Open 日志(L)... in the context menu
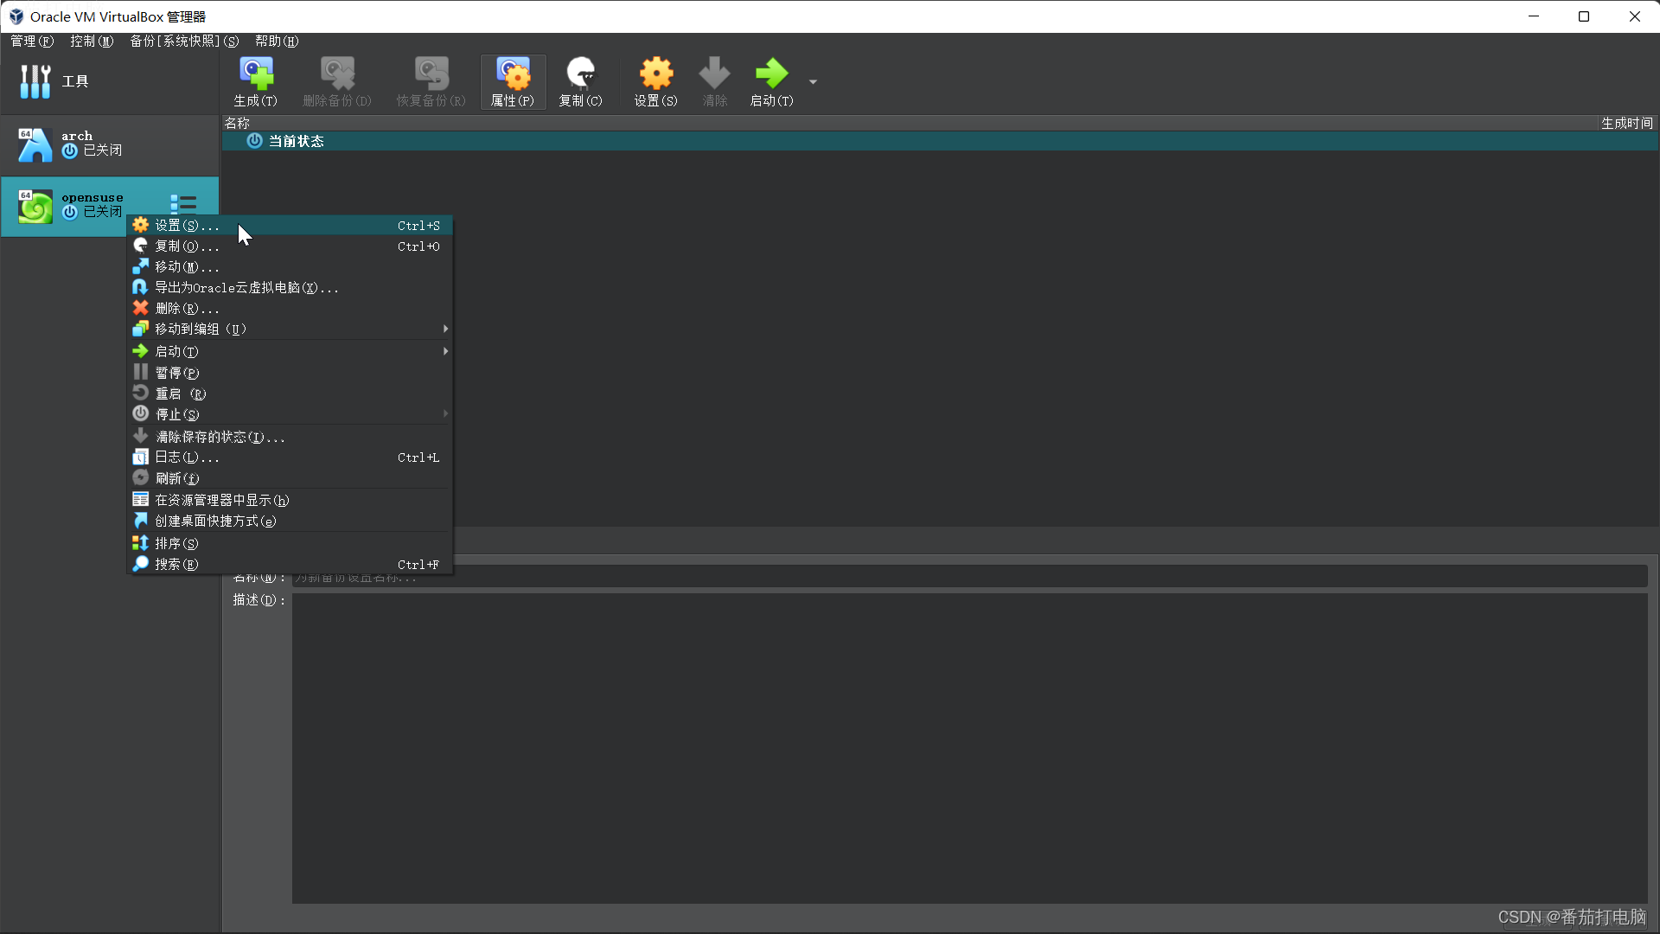The width and height of the screenshot is (1660, 934). click(290, 457)
